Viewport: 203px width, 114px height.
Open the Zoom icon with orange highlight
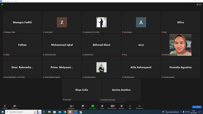[x=70, y=112]
